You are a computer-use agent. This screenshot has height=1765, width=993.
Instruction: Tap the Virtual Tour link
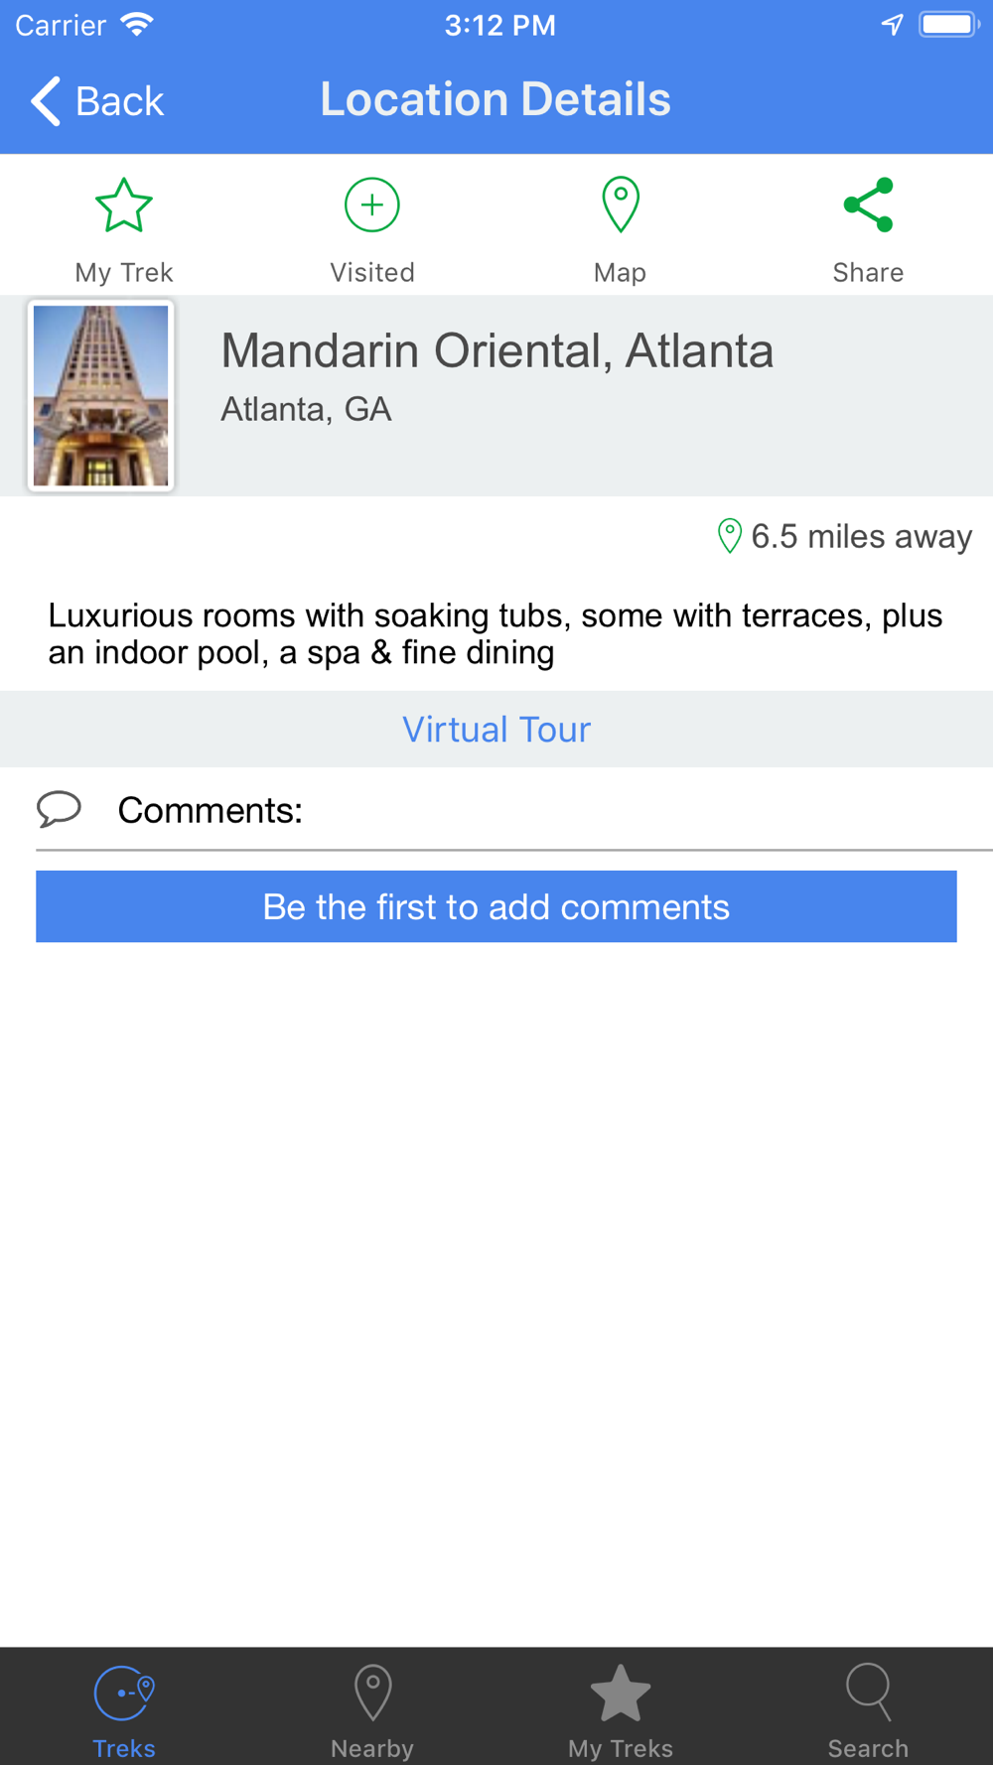(x=496, y=730)
